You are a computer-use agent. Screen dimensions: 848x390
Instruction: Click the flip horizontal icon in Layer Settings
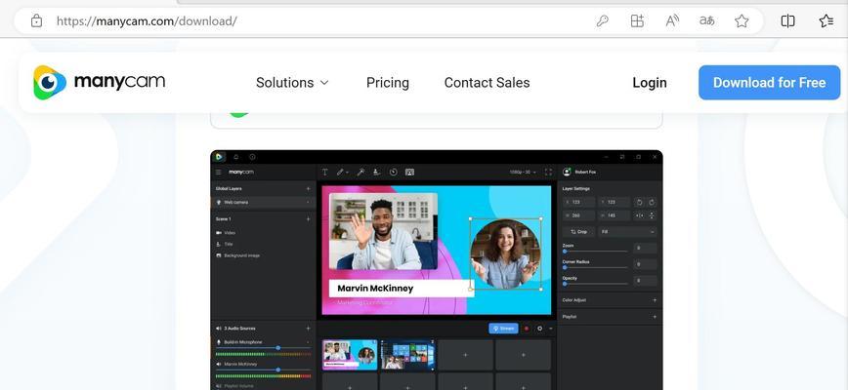click(x=639, y=215)
